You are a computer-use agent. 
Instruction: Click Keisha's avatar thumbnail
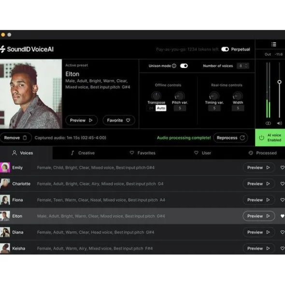point(5,248)
